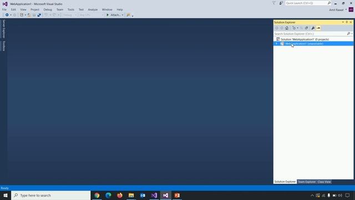Click Back icon in Solution Explorer toolbar

point(277,28)
